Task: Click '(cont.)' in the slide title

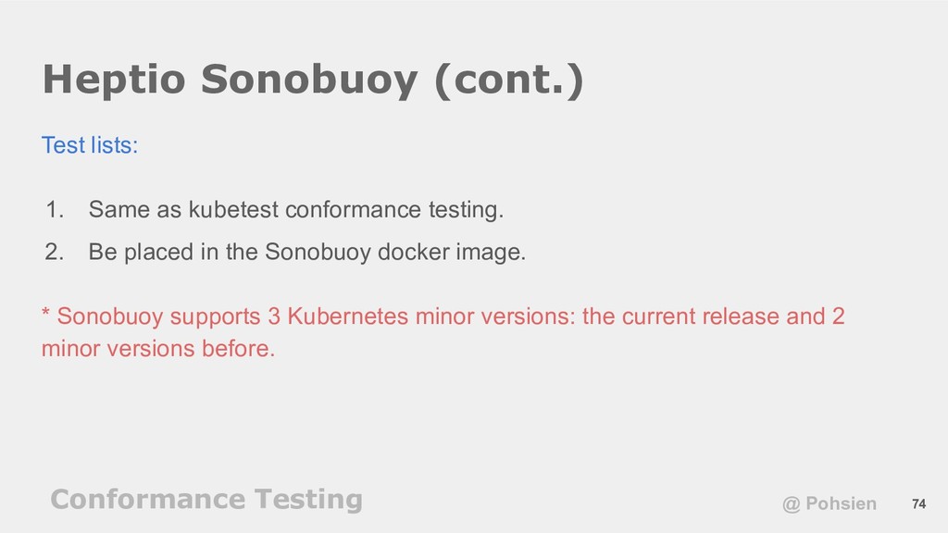Action: [509, 80]
